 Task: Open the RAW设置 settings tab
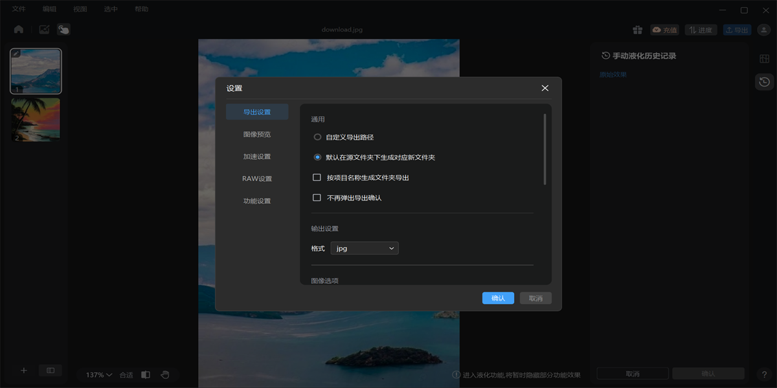coord(257,178)
